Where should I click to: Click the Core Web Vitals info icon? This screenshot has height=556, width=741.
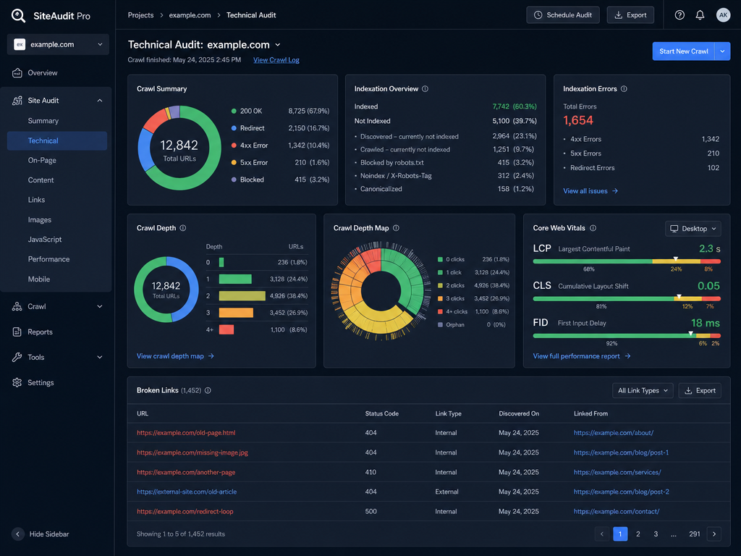pyautogui.click(x=593, y=228)
